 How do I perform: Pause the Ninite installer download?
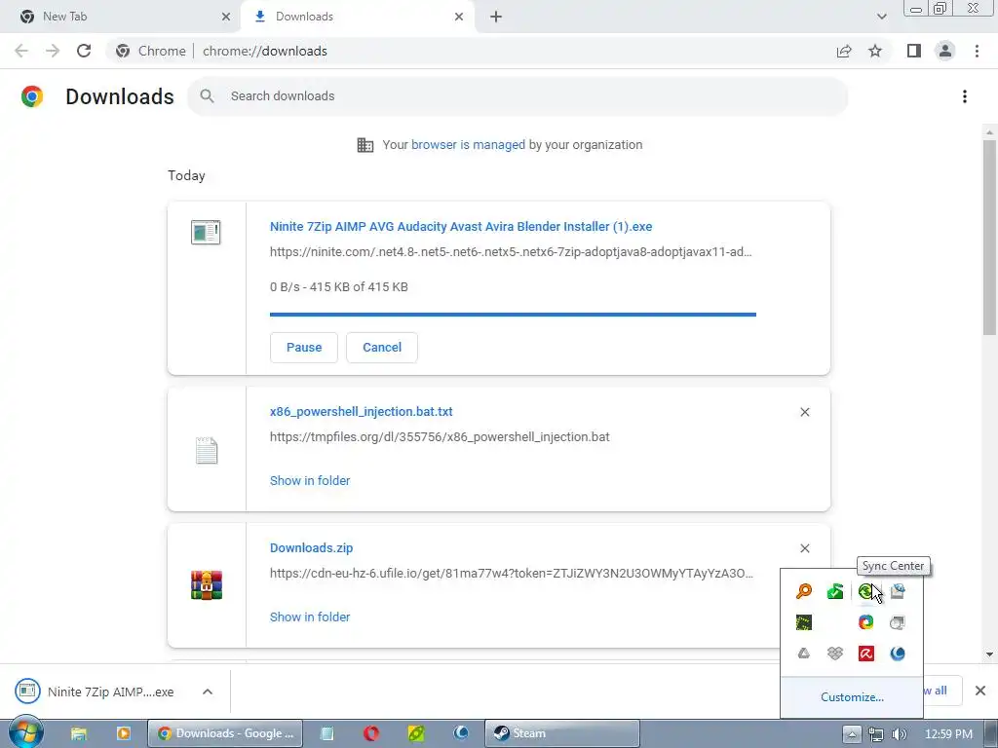[x=304, y=348]
